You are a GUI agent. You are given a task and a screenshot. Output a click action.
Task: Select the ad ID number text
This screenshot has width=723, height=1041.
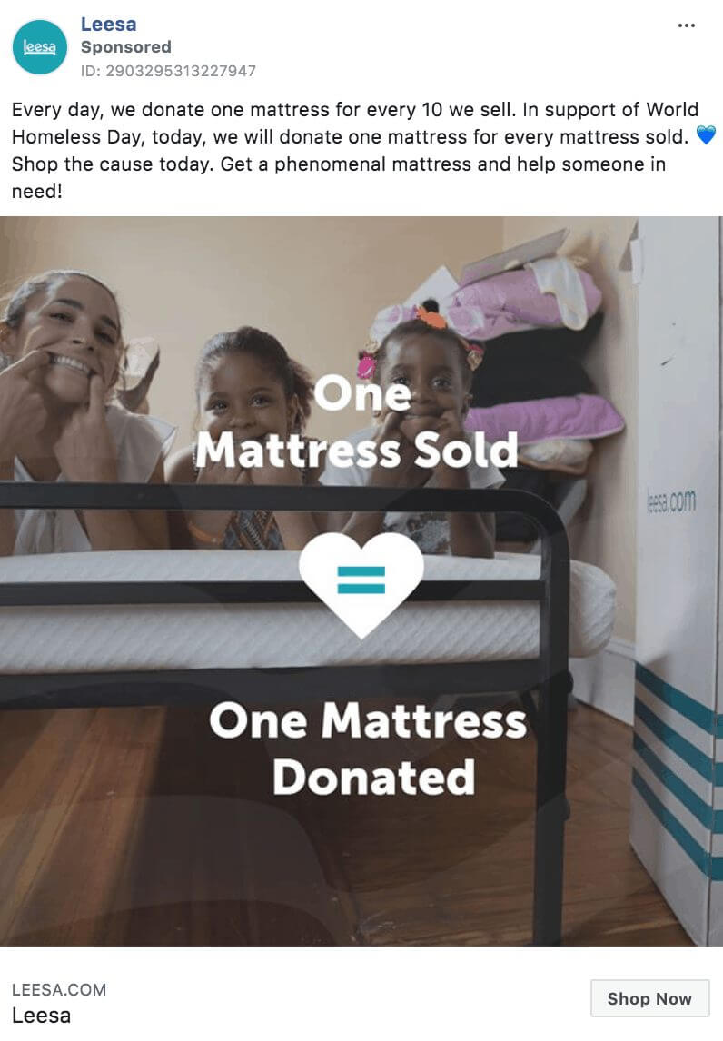coord(169,70)
